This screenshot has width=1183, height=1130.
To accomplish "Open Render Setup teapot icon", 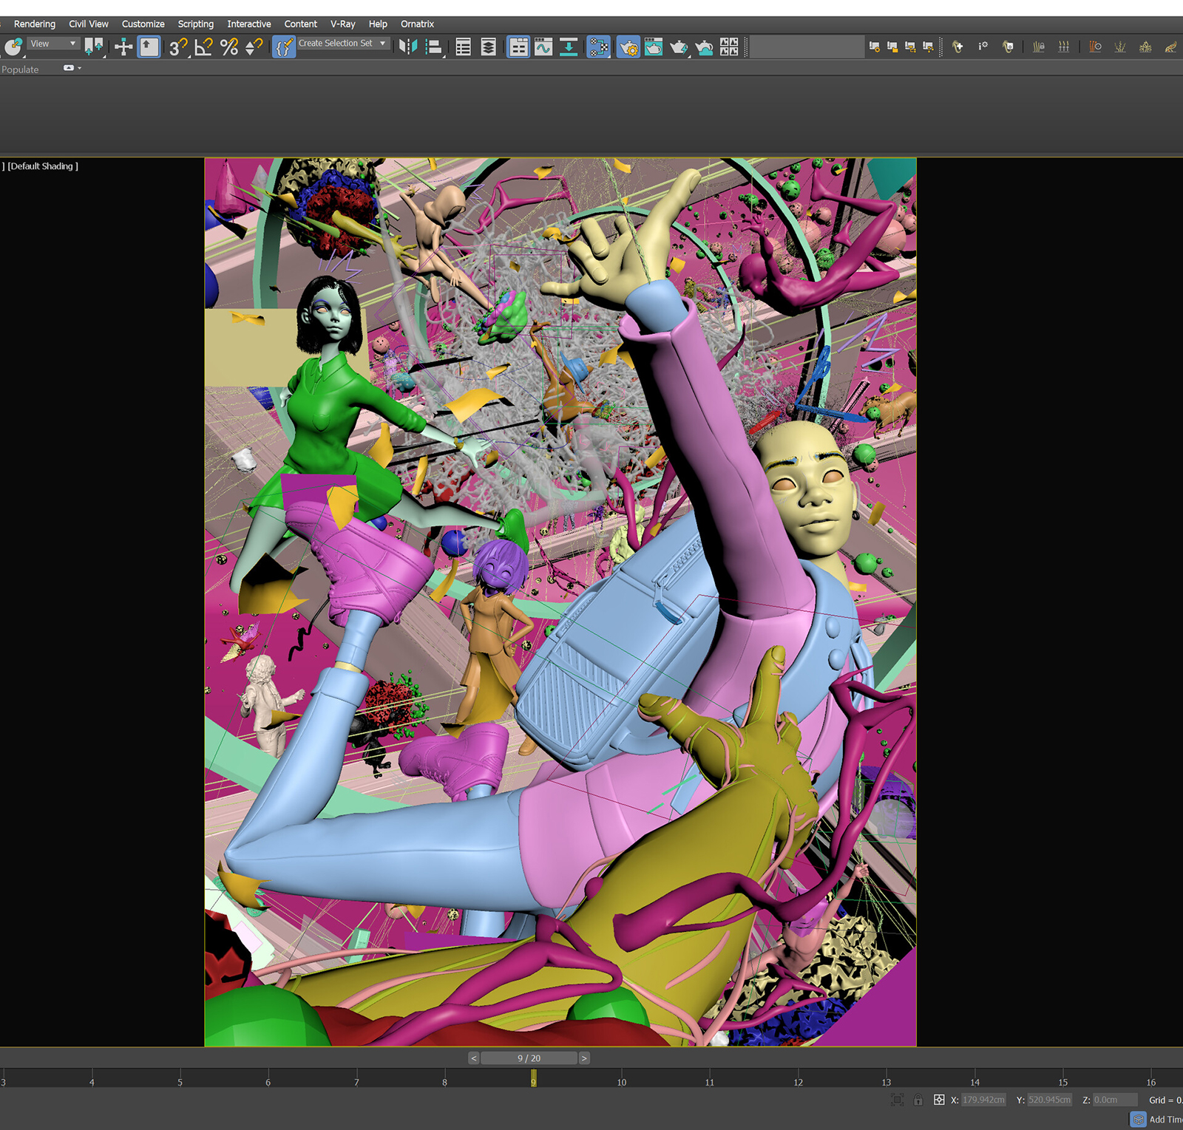I will point(628,47).
